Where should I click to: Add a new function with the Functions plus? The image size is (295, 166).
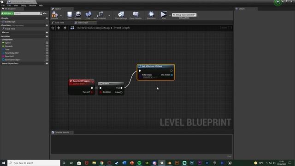[47, 25]
